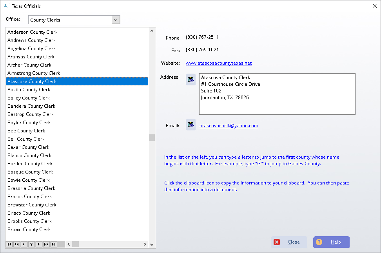Click the atascosacoclk@yahoo.com email link
Viewport: 381px width, 253px height.
[229, 126]
